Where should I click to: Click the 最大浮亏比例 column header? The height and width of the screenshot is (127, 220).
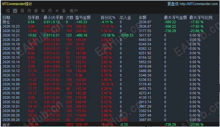click(201, 17)
